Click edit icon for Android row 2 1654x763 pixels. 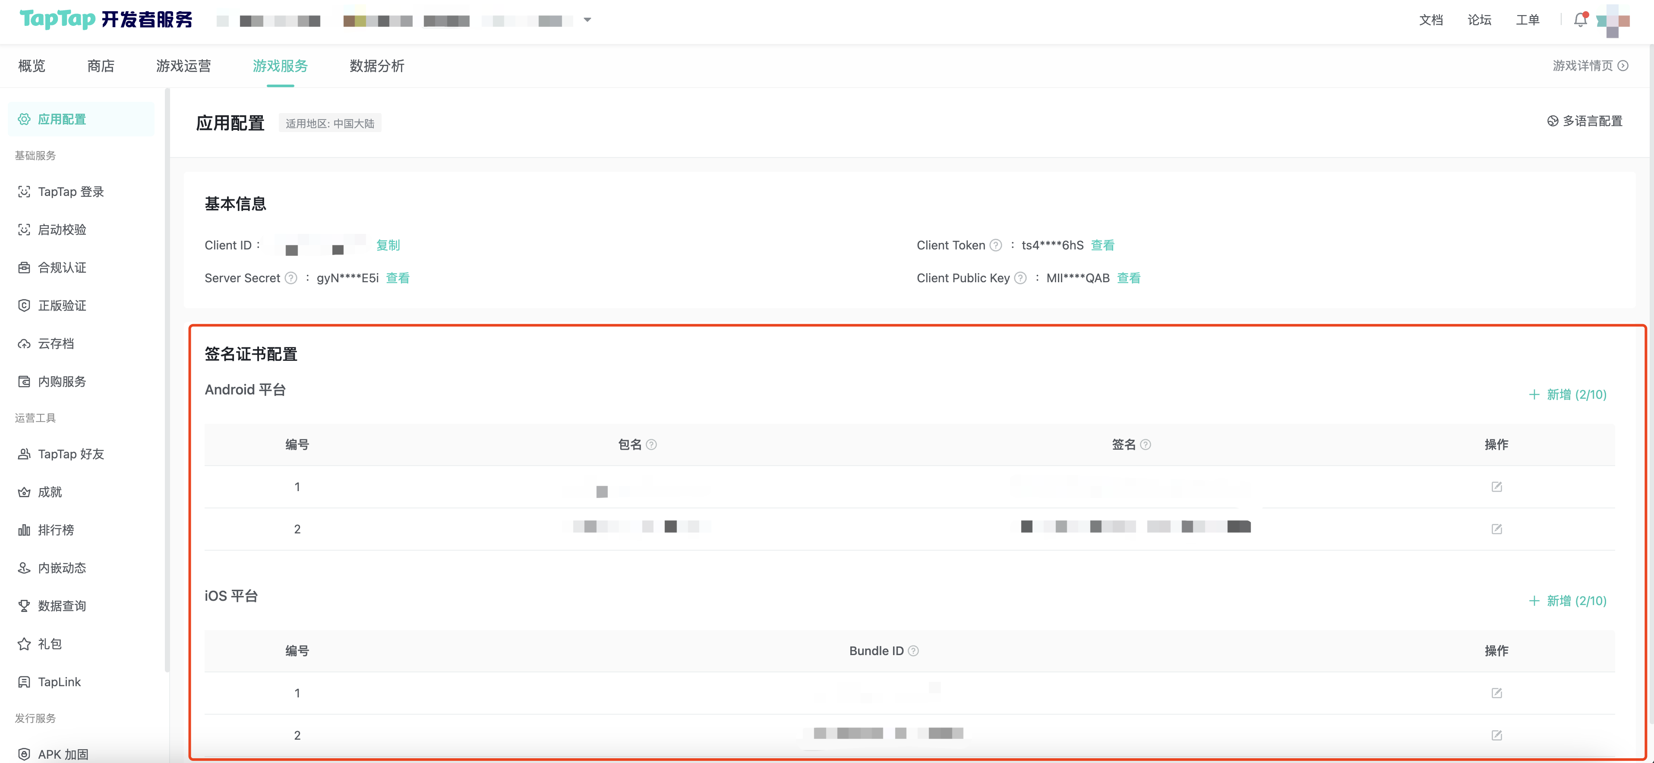coord(1496,529)
